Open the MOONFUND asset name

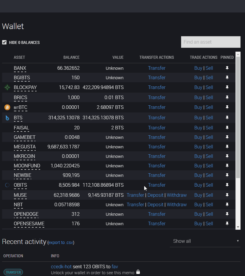coord(27,166)
